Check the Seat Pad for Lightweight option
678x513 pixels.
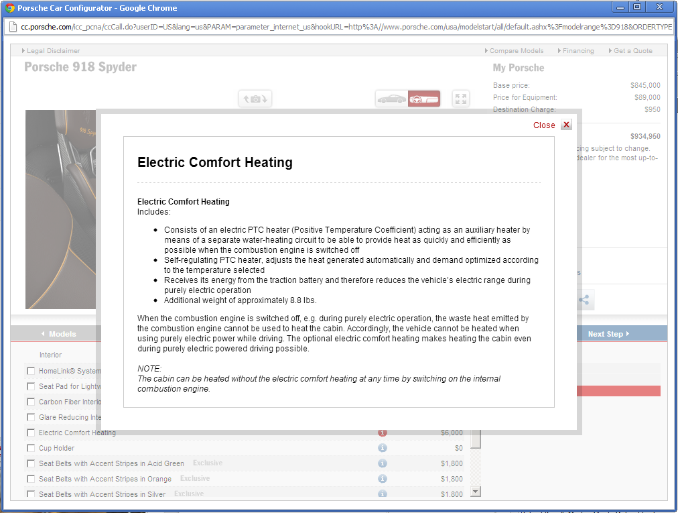(31, 386)
